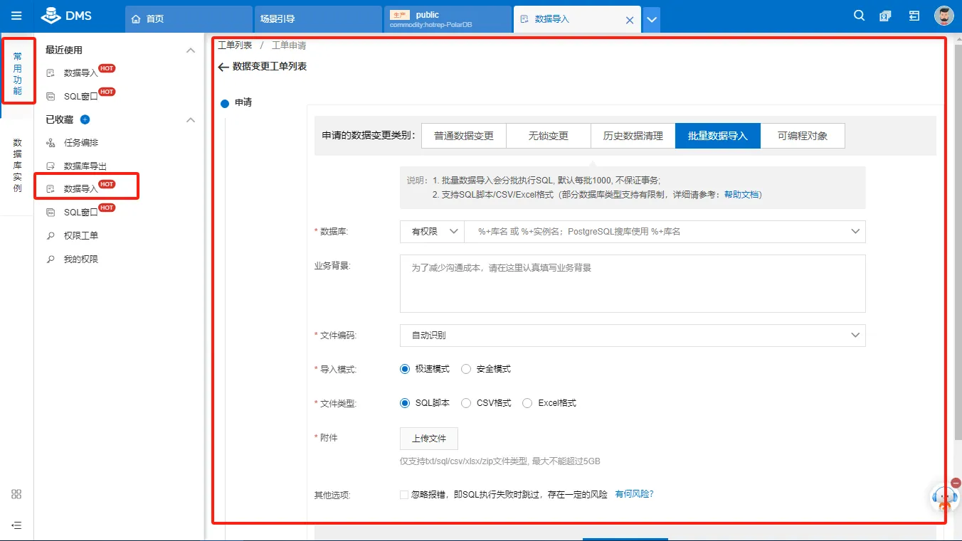Select 普通数据变更 category
The image size is (962, 541).
(464, 136)
